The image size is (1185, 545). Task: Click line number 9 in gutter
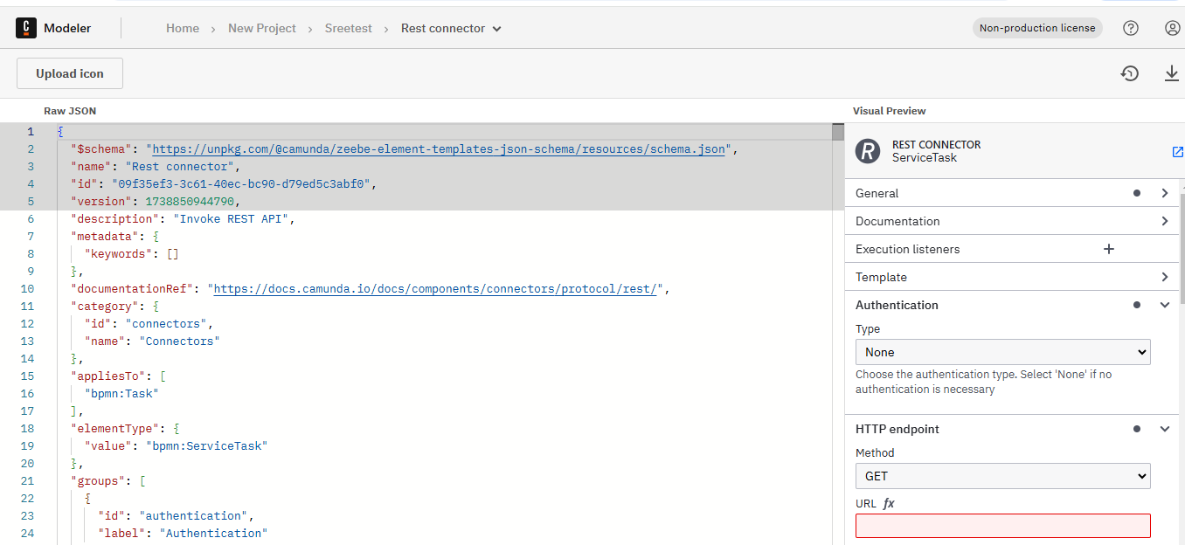click(31, 271)
